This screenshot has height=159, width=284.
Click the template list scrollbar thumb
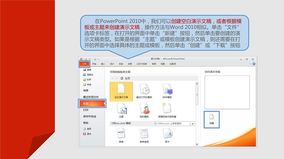[x=197, y=95]
